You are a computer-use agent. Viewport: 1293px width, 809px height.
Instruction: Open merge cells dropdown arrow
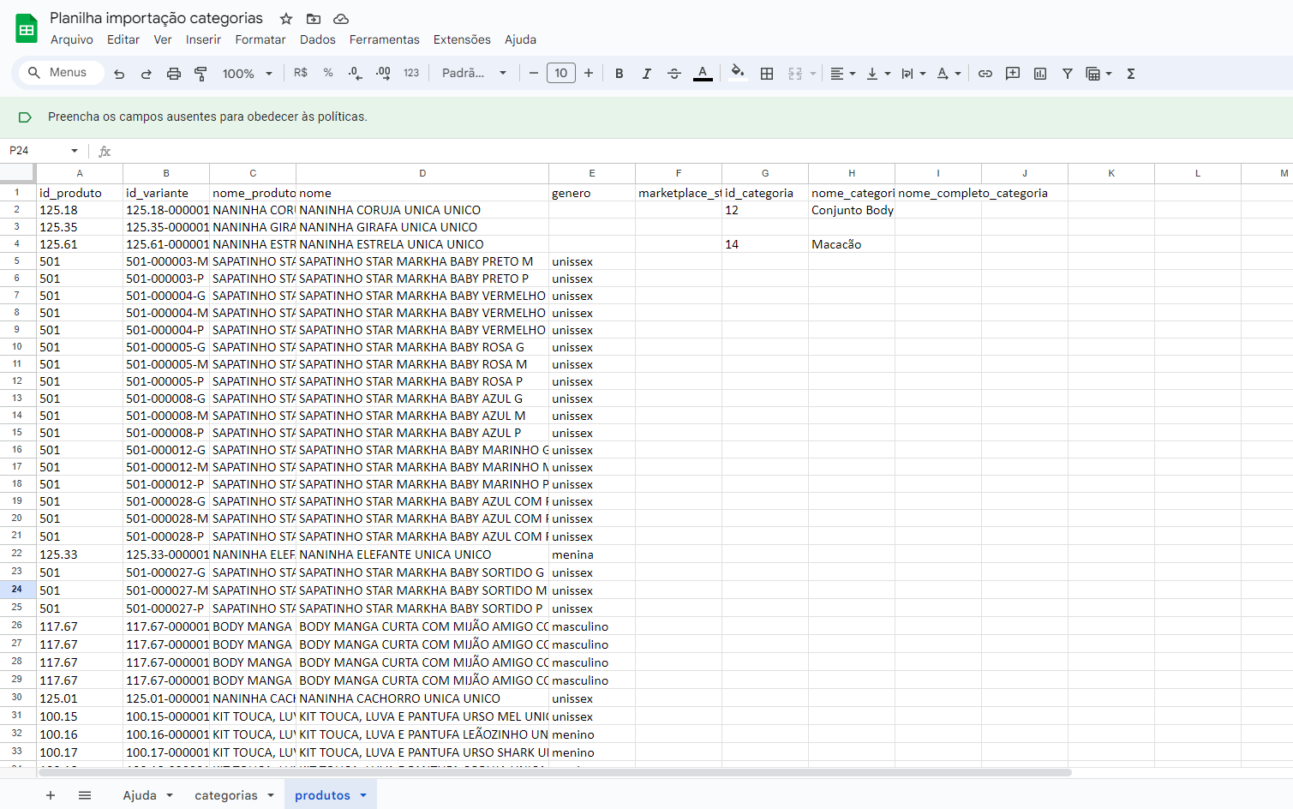[x=813, y=74]
